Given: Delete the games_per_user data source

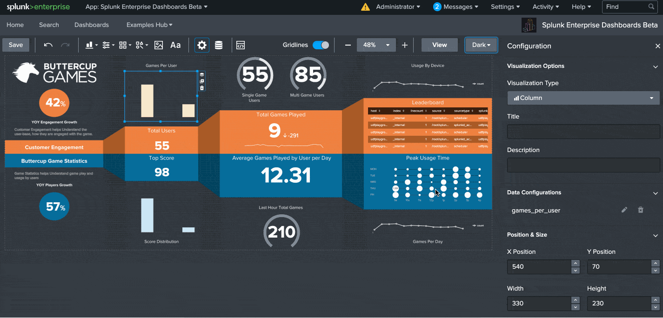Looking at the screenshot, I should click(641, 210).
